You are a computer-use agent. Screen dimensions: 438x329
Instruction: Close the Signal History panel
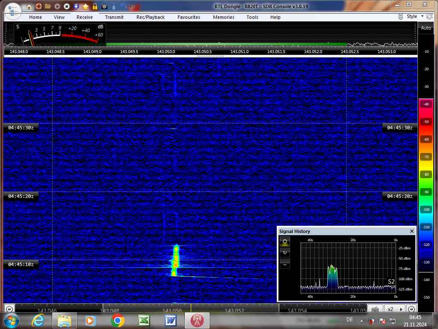coord(411,231)
